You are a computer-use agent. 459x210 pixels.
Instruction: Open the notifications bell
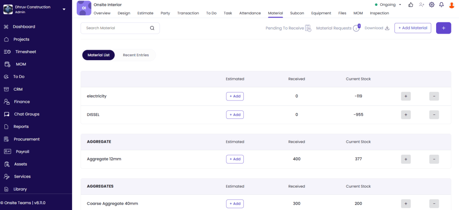(x=442, y=4)
